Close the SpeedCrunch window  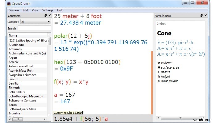(202, 2)
